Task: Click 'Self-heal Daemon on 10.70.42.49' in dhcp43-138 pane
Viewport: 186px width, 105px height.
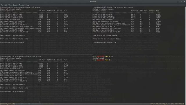Action: click(x=14, y=81)
